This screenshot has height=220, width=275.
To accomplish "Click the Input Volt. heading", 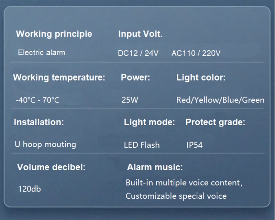I will 140,34.
